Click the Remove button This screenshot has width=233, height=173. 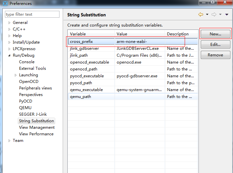[216, 55]
